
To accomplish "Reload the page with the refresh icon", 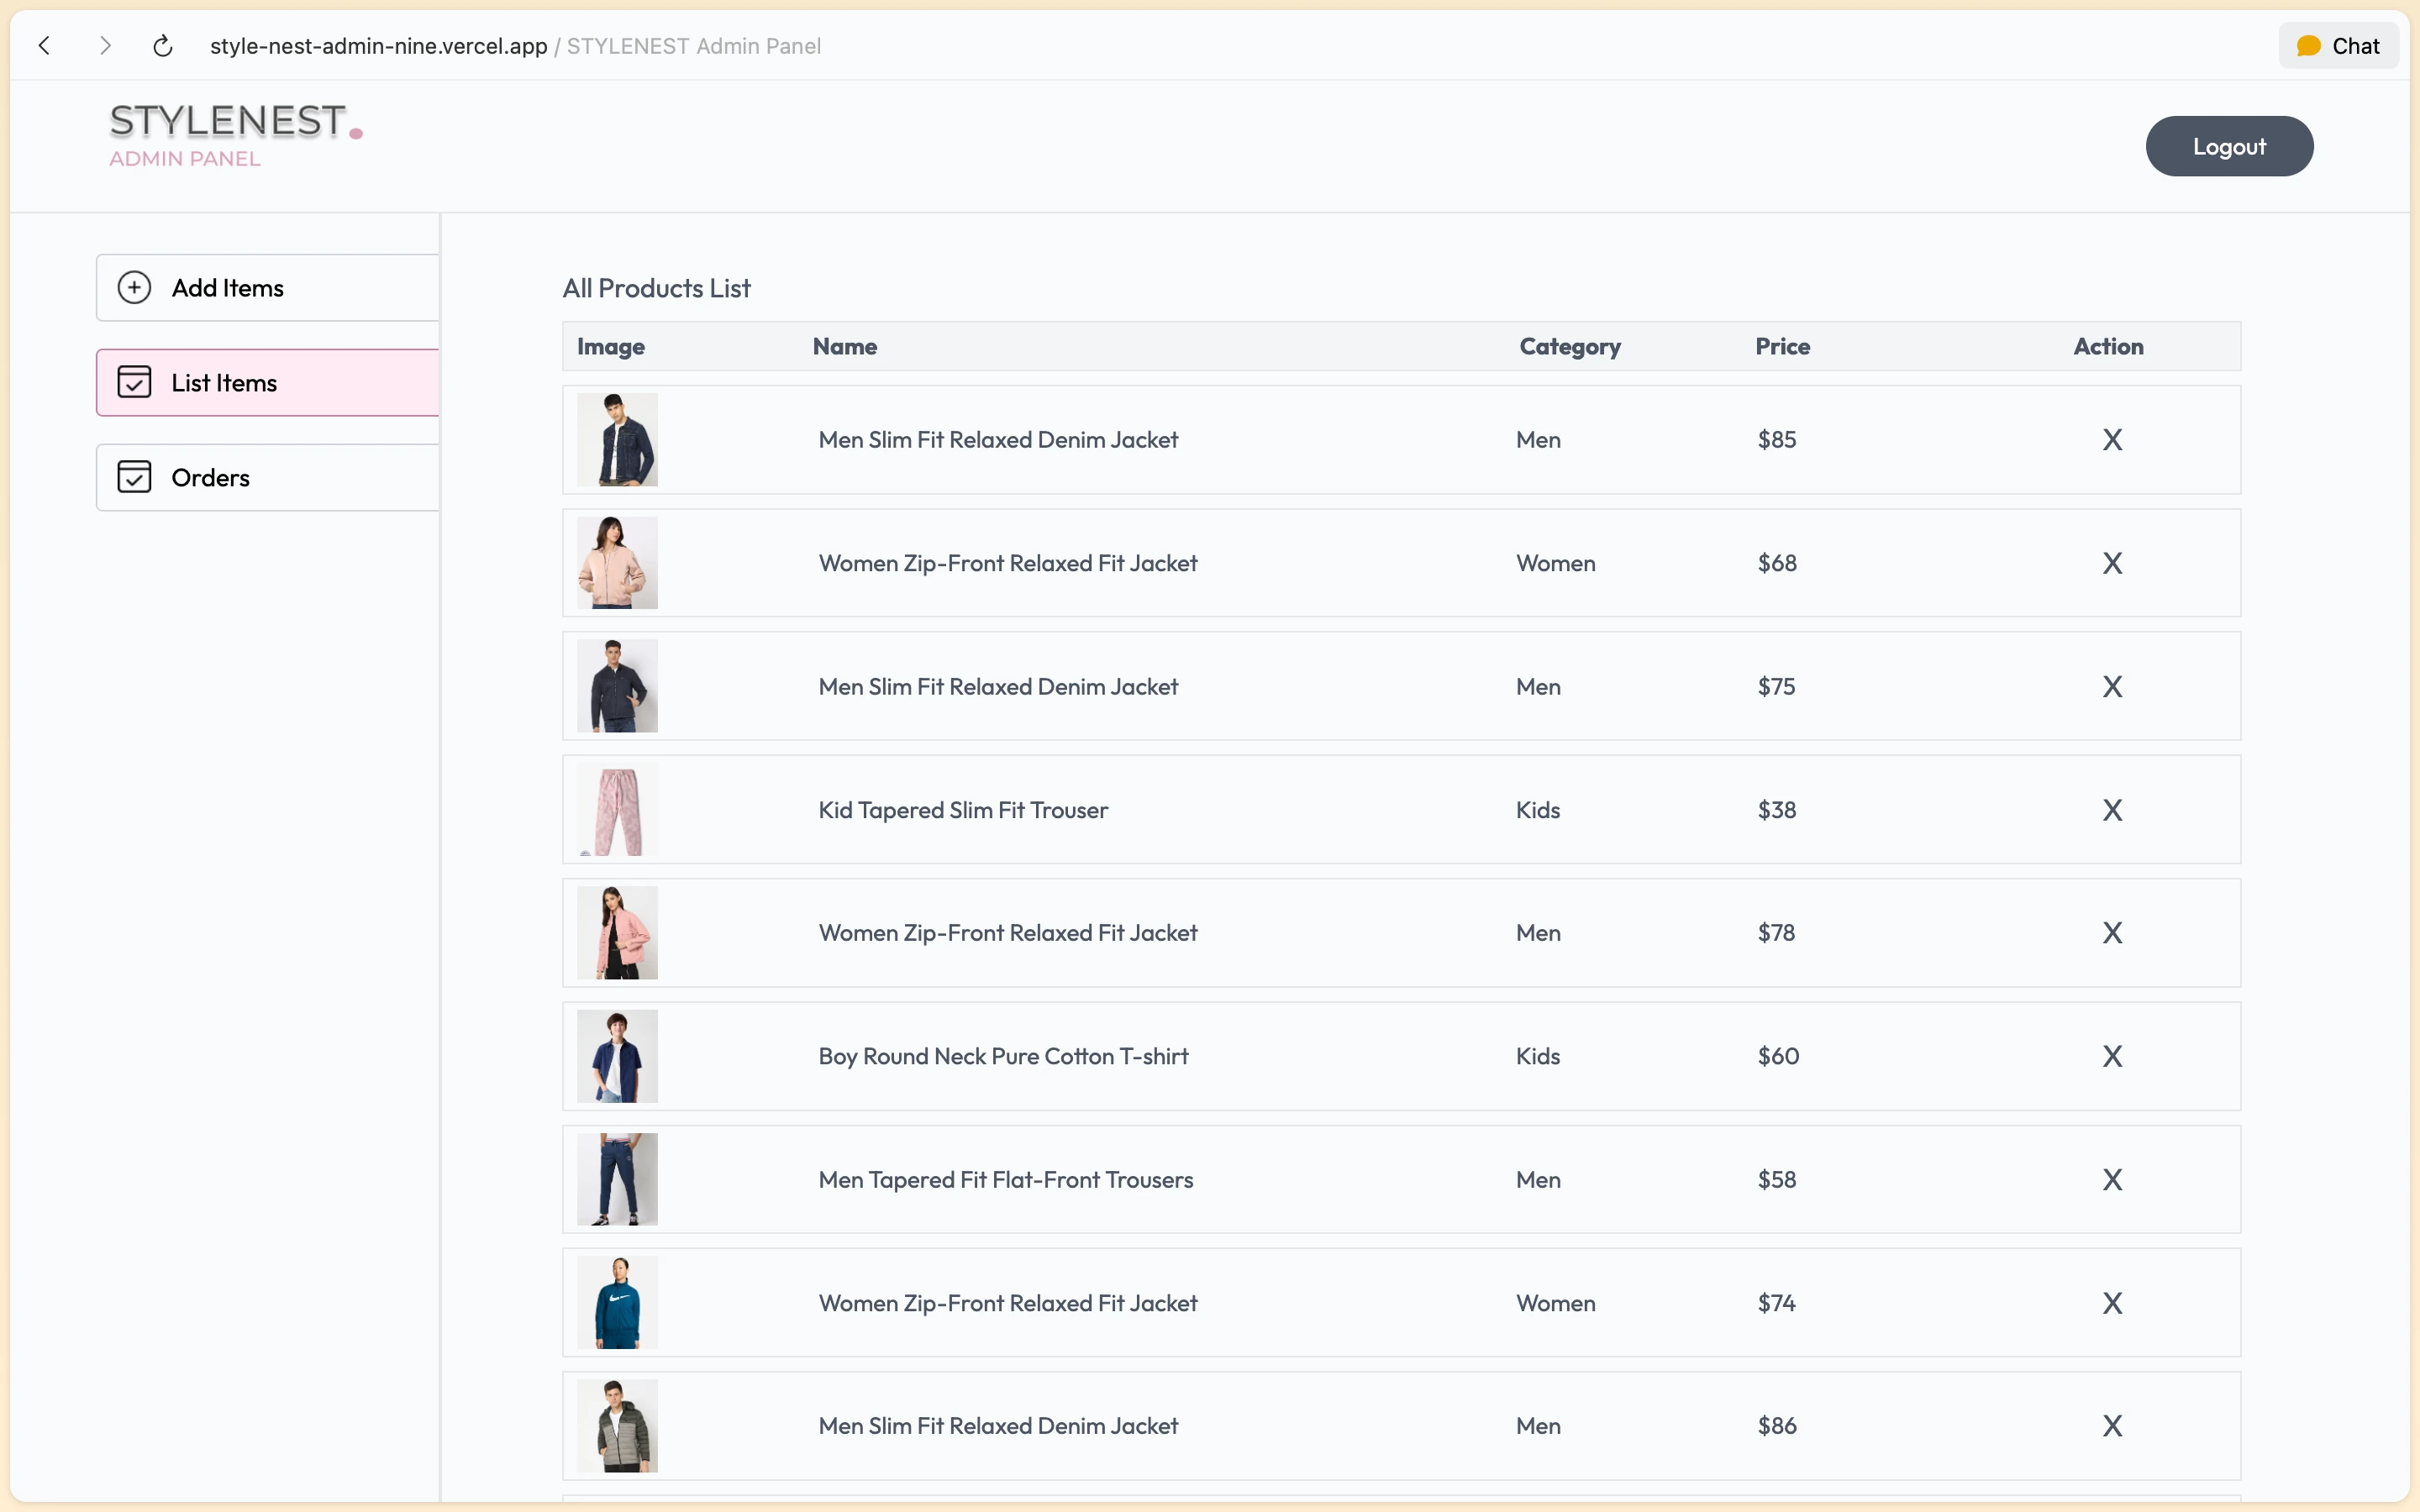I will 163,46.
